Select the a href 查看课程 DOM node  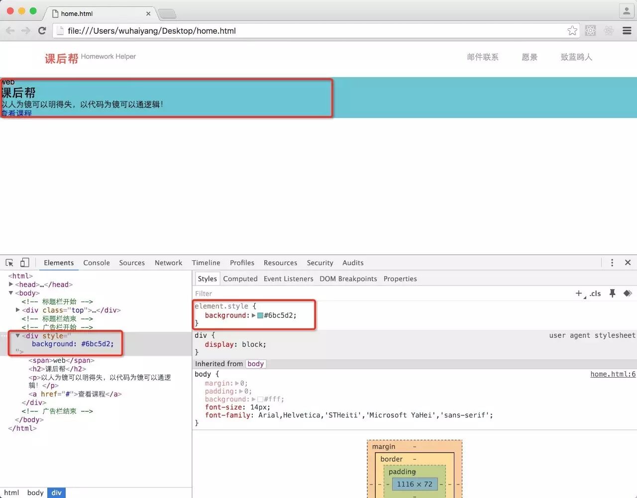(x=75, y=394)
